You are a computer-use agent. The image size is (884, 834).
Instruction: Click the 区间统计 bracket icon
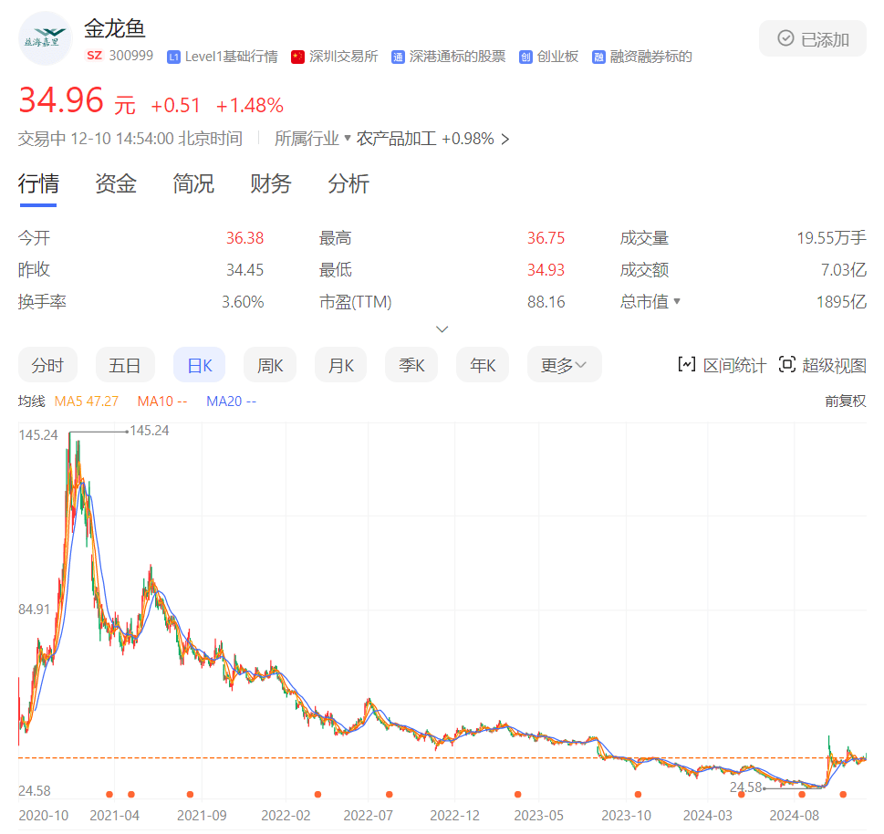[687, 365]
